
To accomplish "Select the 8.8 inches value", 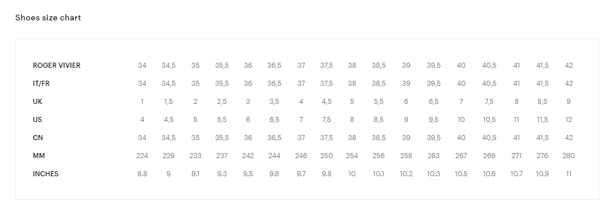I will click(142, 173).
